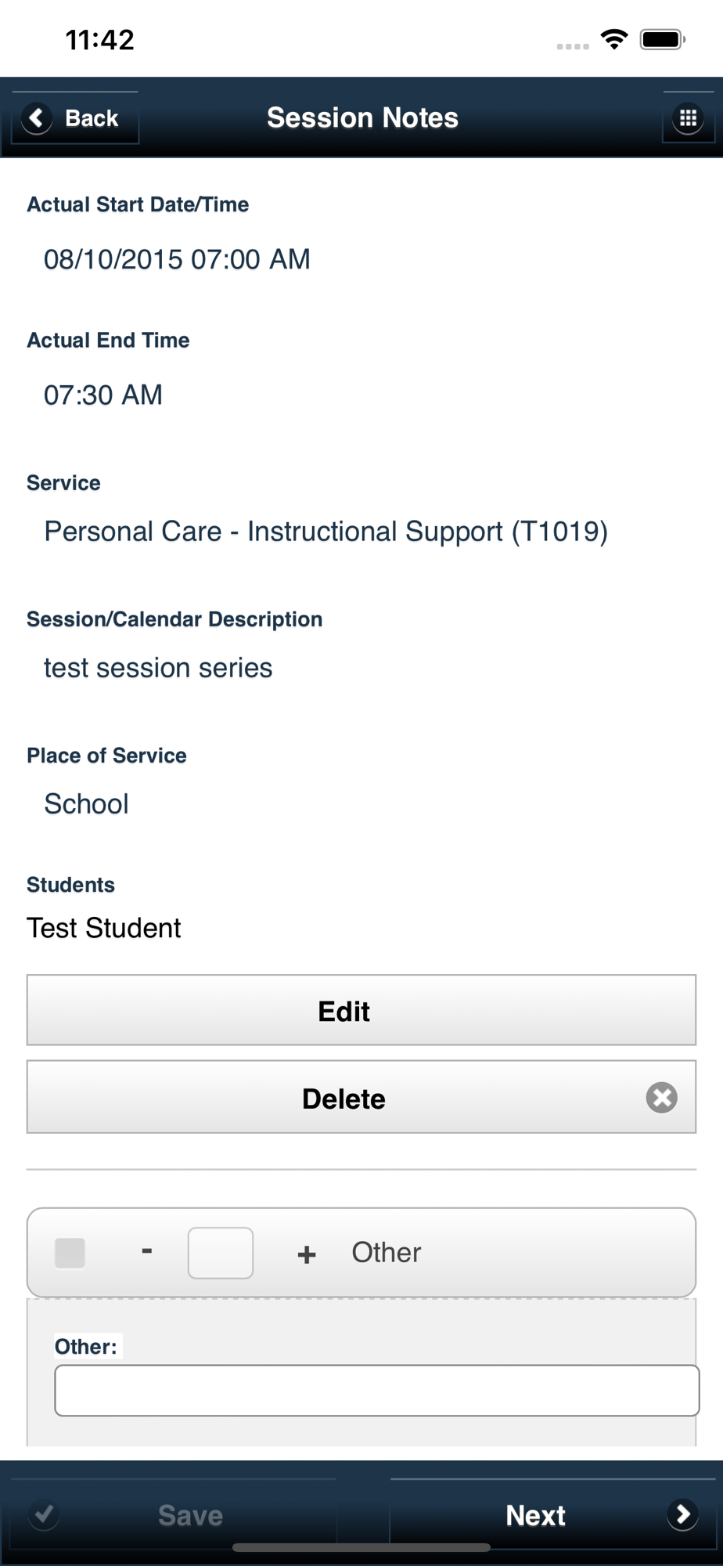Click the X icon on Delete
The width and height of the screenshot is (723, 1566).
pos(661,1097)
